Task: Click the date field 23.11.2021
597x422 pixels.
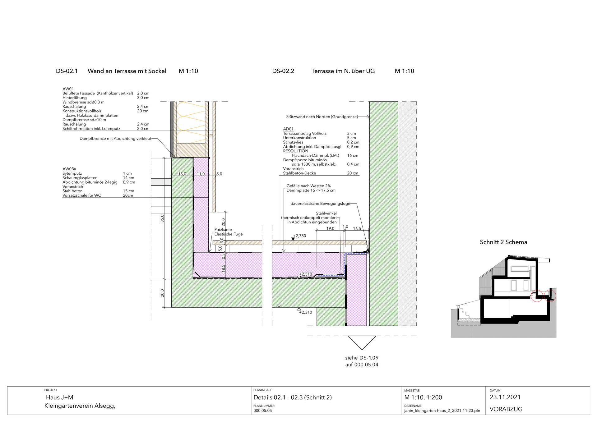Action: click(505, 397)
